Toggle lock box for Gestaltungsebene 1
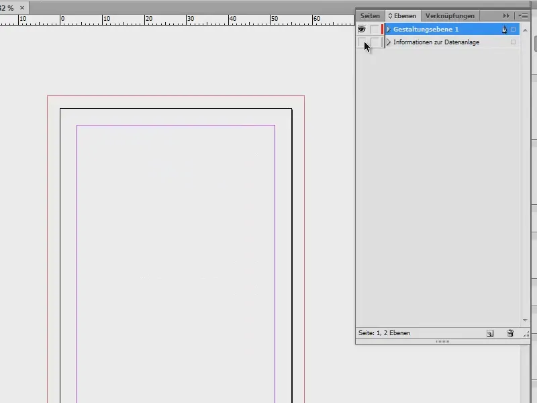The height and width of the screenshot is (403, 537). 375,30
